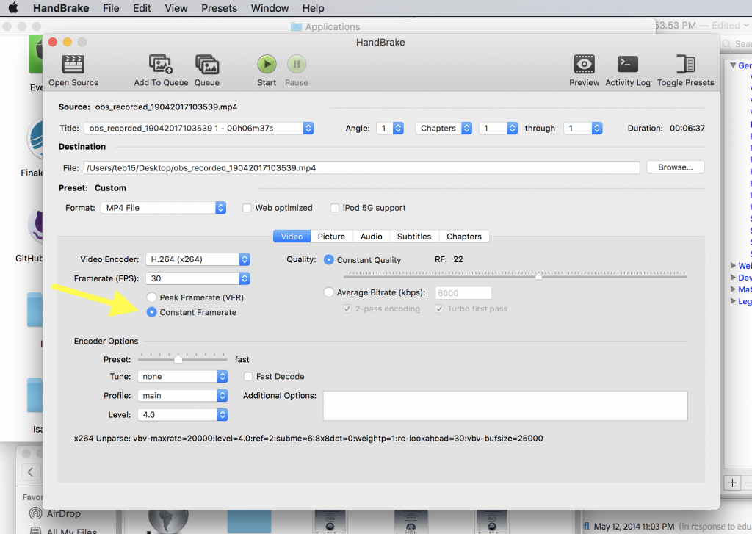This screenshot has height=534, width=752.
Task: Open the Presets menu
Action: [219, 8]
